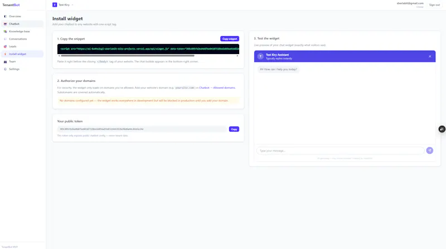Click the public token field
Viewport: 446px width, 249px height.
click(x=142, y=129)
